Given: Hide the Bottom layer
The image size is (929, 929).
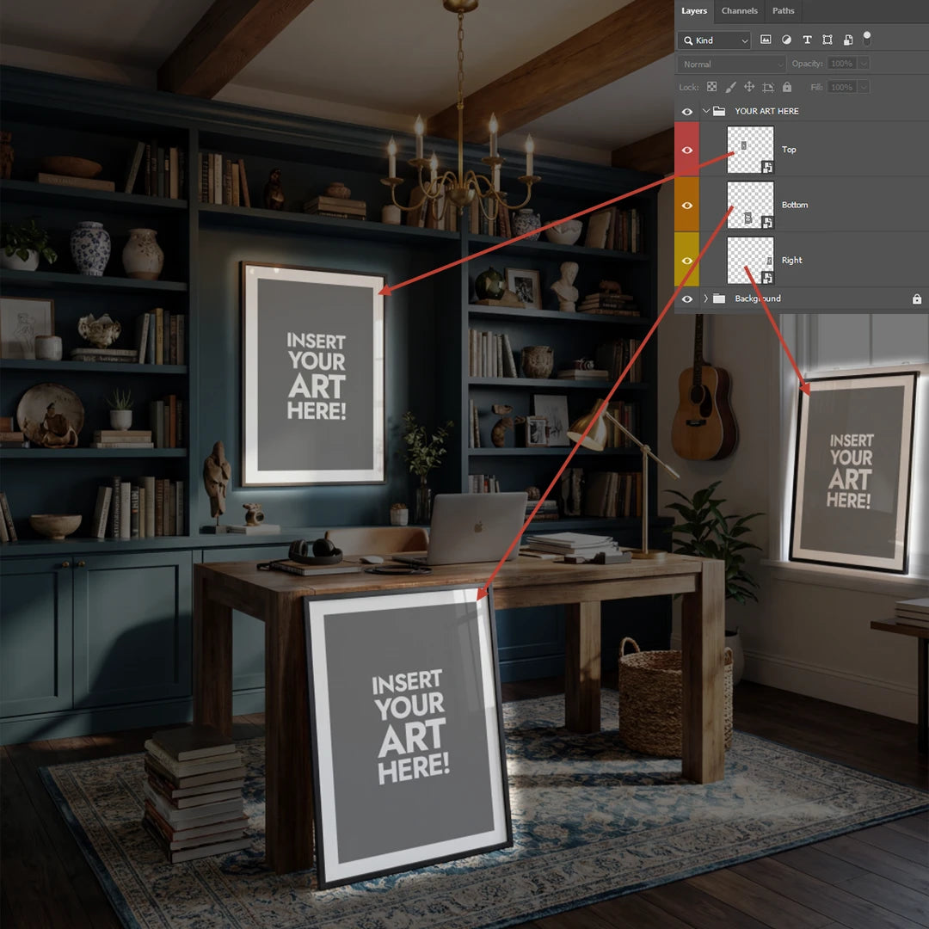Looking at the screenshot, I should (686, 206).
